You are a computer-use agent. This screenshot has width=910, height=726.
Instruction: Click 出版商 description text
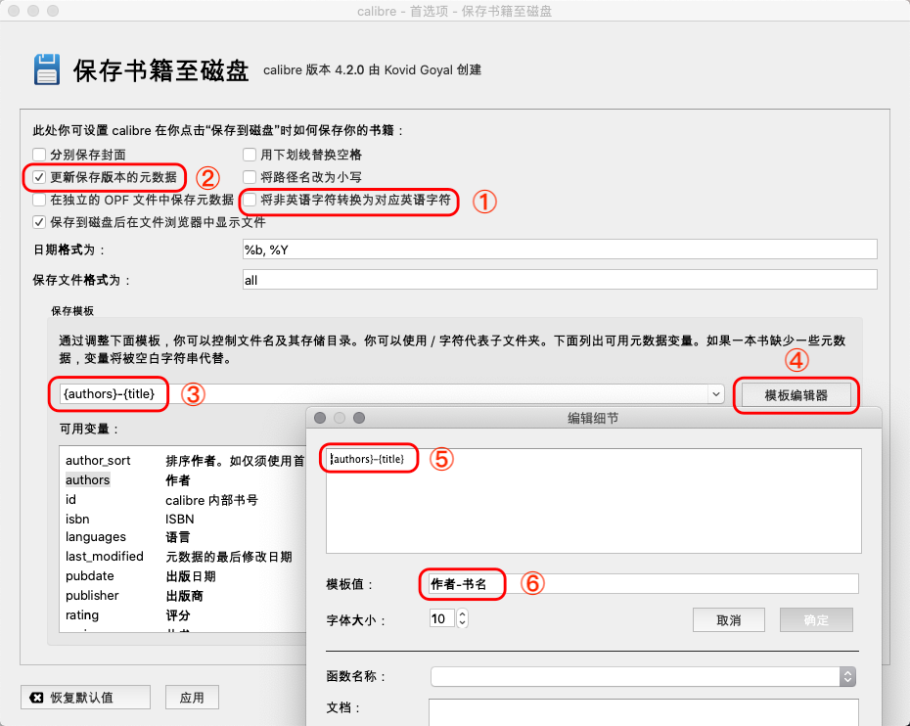185,596
